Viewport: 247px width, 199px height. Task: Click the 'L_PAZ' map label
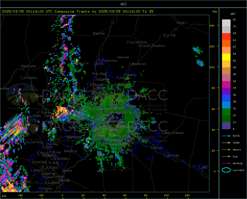[203, 168]
